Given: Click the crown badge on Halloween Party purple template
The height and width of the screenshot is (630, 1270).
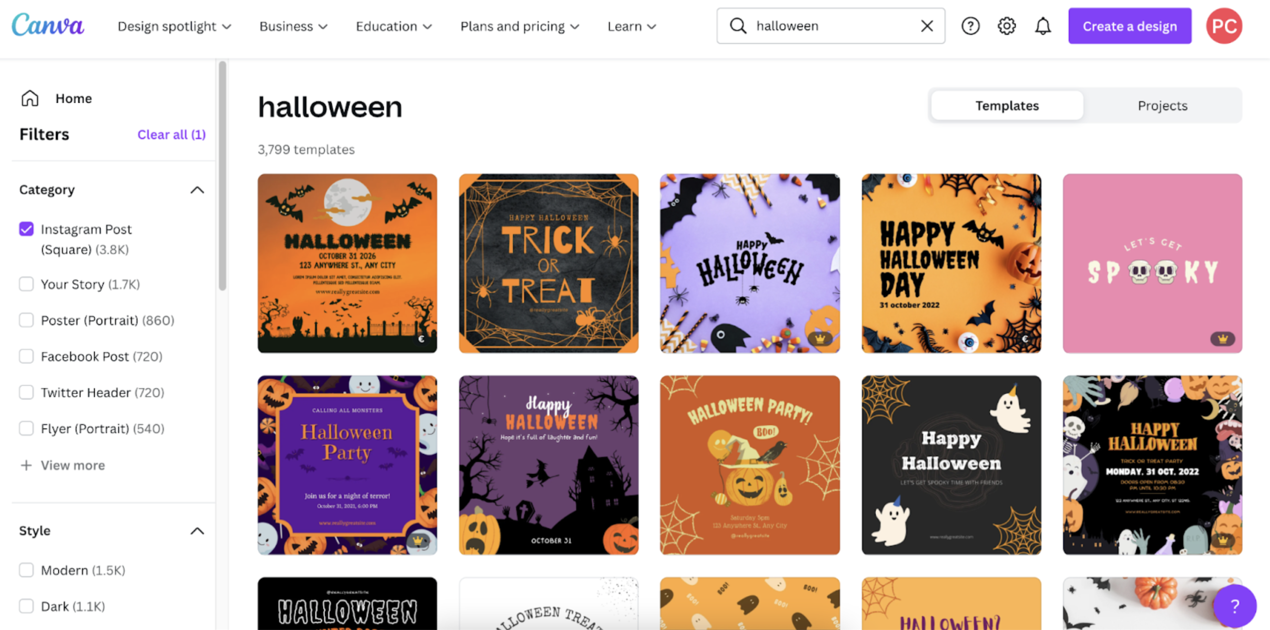Looking at the screenshot, I should tap(417, 541).
